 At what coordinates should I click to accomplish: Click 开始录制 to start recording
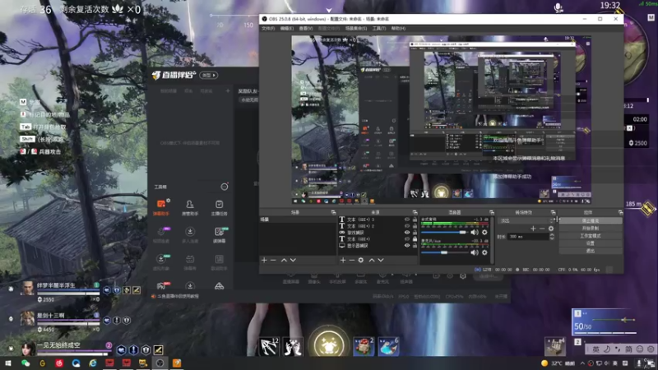click(x=591, y=229)
